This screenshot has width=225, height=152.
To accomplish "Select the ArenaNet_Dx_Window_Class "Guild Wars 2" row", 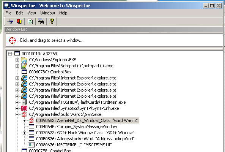I will click(87, 120).
